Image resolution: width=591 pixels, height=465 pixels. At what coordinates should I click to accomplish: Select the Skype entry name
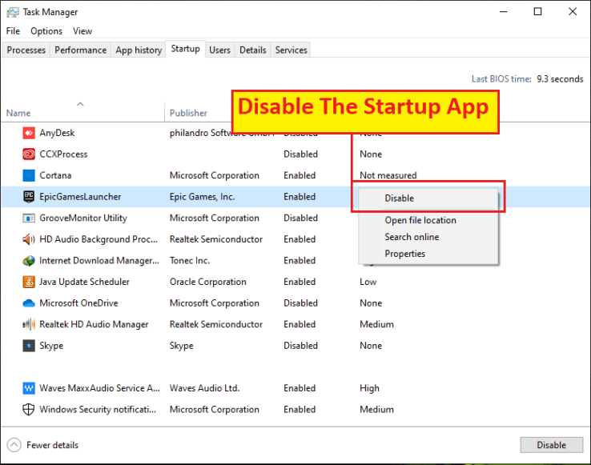(51, 346)
